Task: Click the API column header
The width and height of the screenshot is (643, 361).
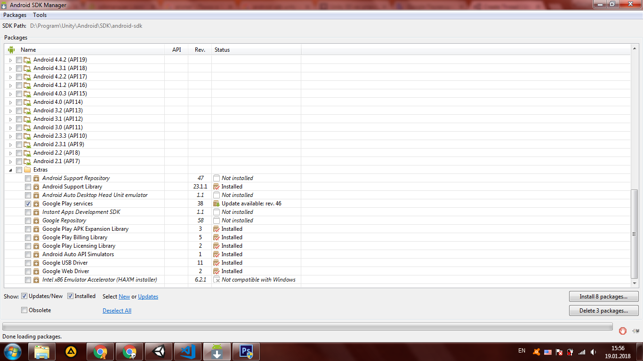Action: coord(177,50)
